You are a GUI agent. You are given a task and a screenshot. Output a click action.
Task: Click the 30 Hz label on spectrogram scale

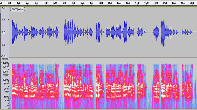[7, 106]
